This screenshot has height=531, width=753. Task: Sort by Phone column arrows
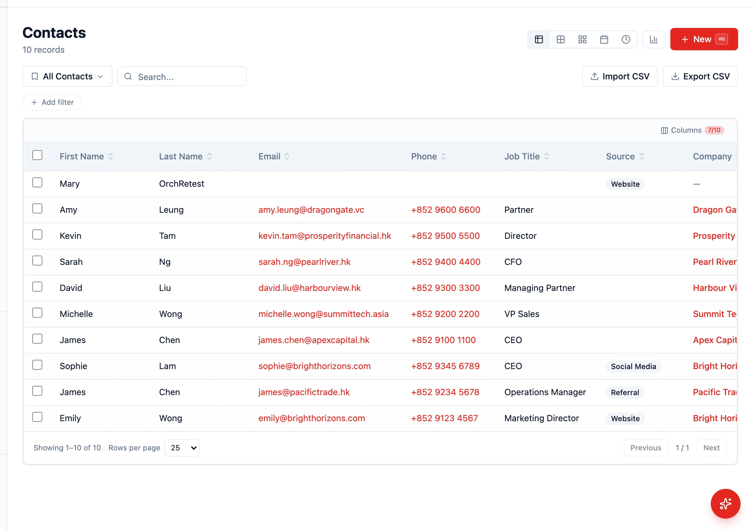click(x=443, y=157)
